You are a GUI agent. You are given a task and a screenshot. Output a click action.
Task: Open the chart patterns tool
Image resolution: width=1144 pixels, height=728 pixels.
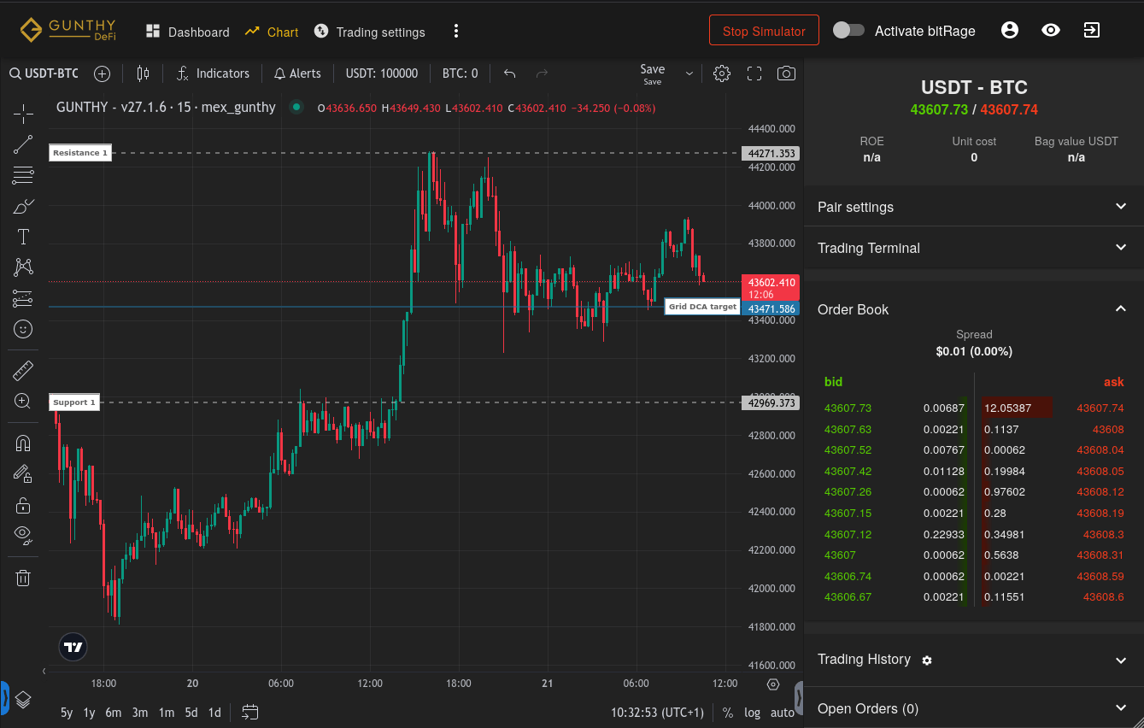pos(23,267)
